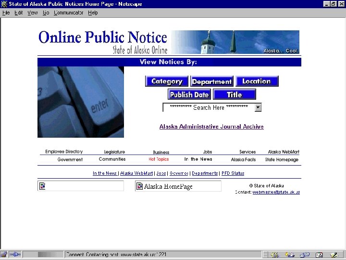Click the component bar grip handle
Screen dimensions: 346x260
pos(265,255)
